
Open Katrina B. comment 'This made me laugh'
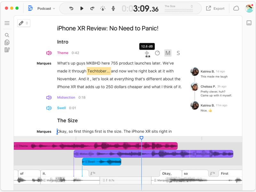(214, 76)
